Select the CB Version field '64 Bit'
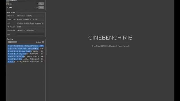Viewport: 180px width, 101px height. (30, 27)
